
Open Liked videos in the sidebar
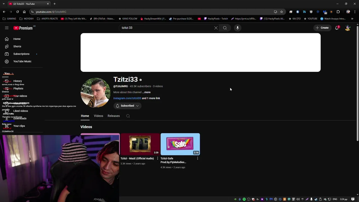(x=20, y=111)
